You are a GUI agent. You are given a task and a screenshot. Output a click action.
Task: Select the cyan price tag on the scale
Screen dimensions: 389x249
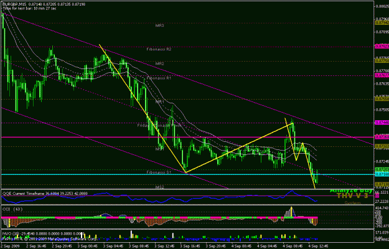tap(382, 174)
